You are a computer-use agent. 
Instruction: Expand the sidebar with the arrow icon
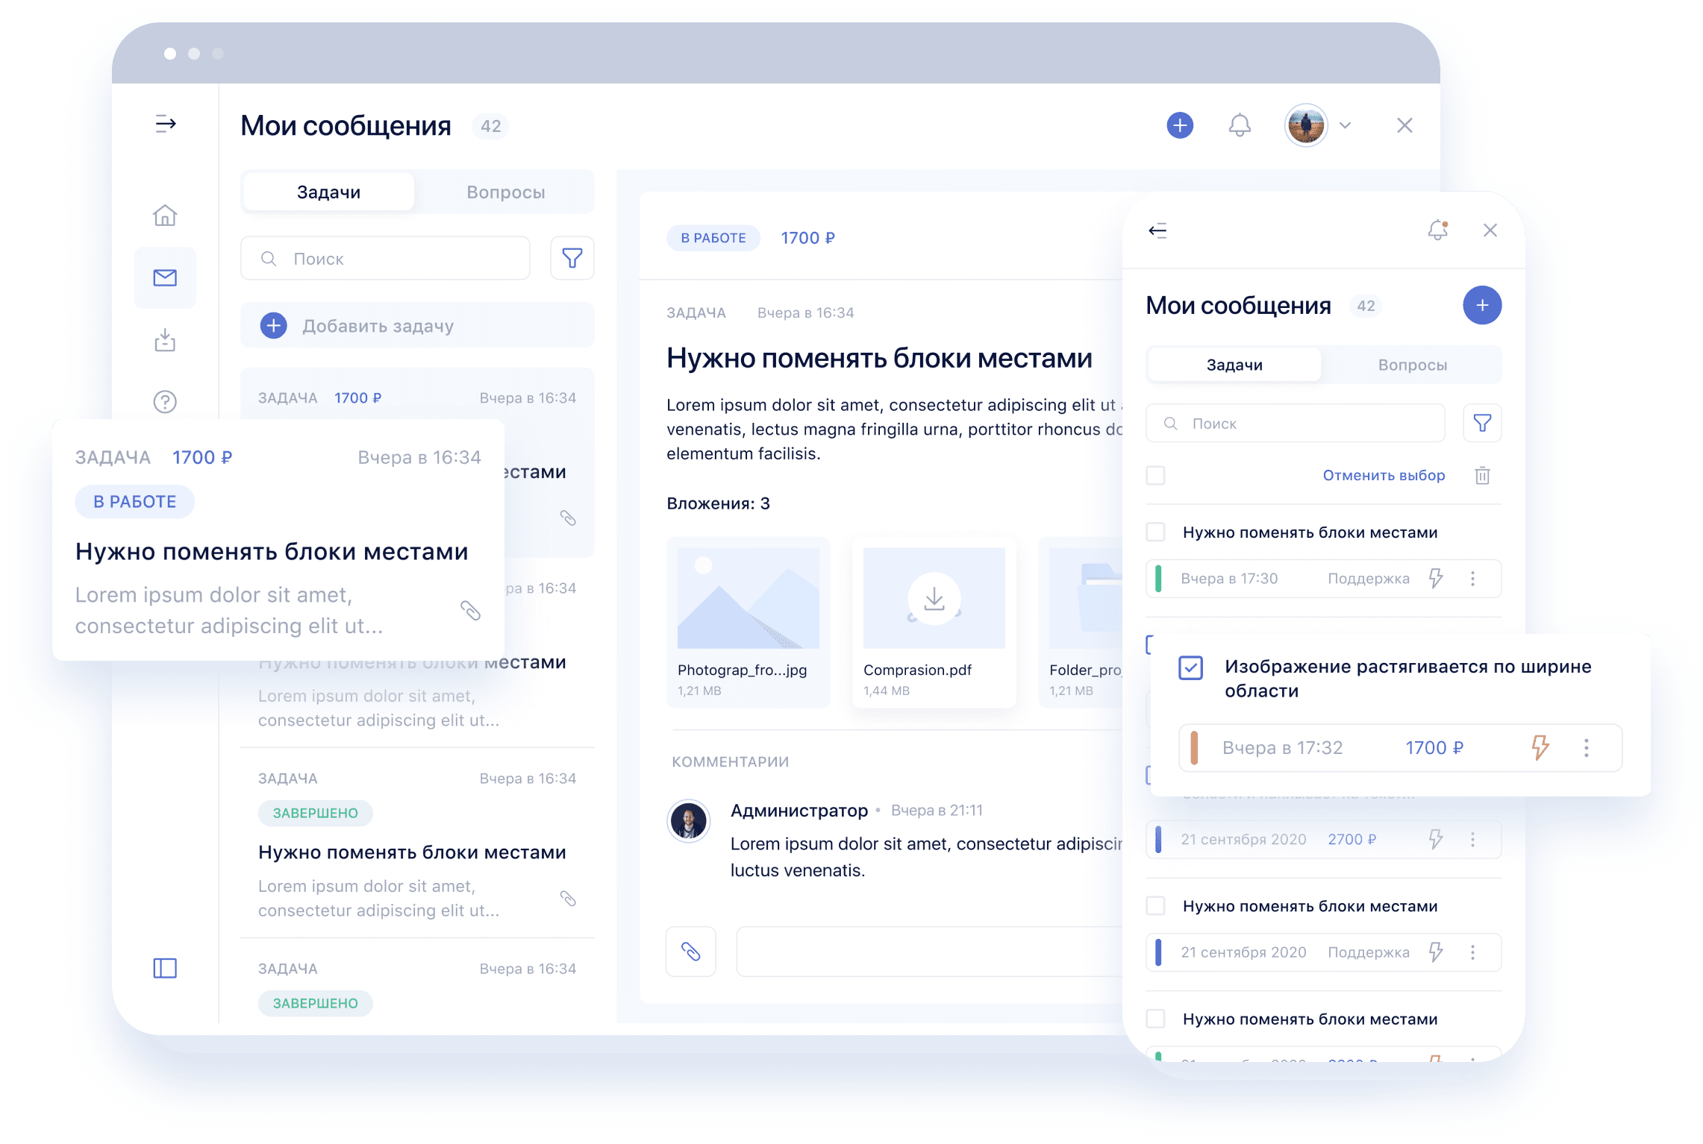pos(165,124)
